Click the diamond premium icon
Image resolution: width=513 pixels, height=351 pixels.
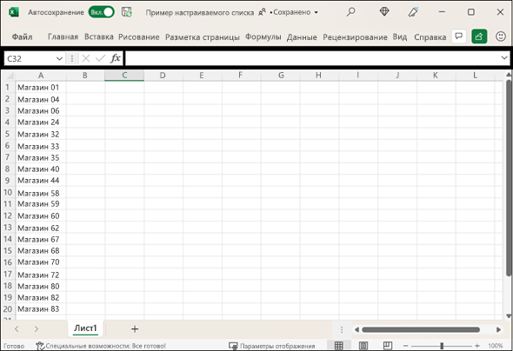pyautogui.click(x=384, y=12)
